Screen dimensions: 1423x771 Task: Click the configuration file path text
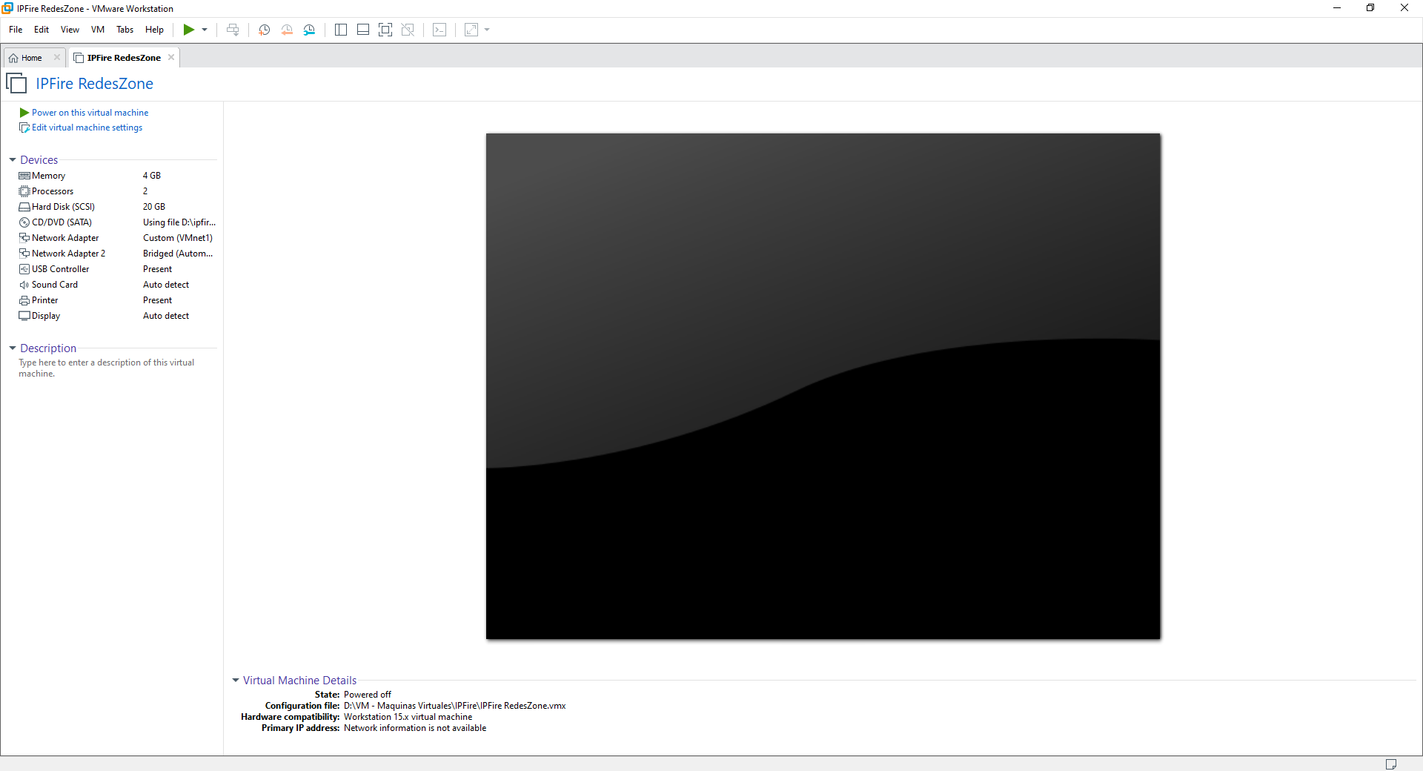click(x=454, y=706)
